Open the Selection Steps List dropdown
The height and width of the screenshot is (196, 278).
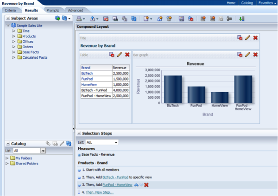[115, 142]
